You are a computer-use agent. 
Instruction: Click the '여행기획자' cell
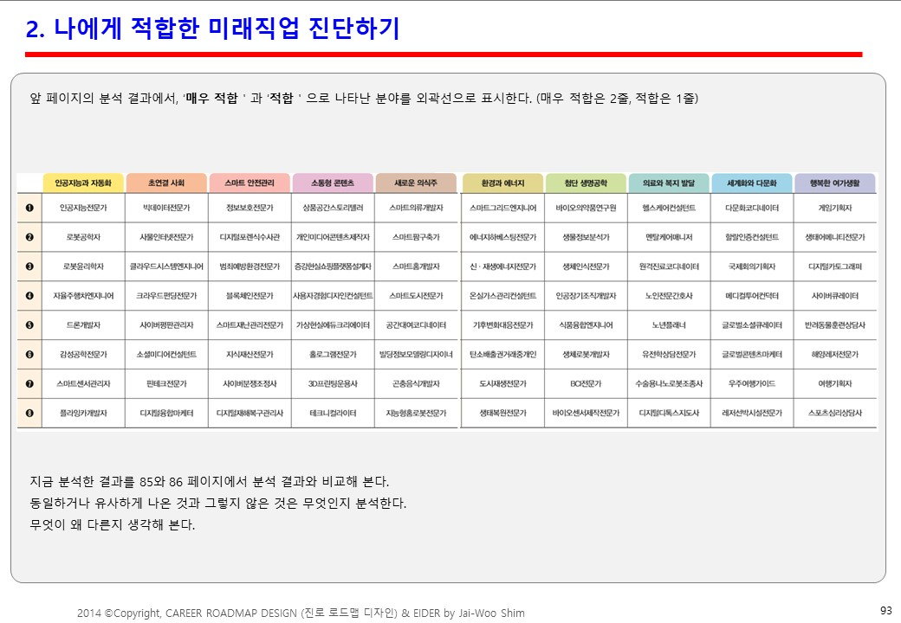835,383
